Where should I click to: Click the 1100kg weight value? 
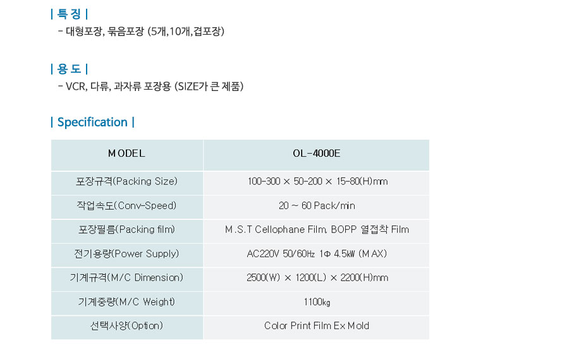317,302
